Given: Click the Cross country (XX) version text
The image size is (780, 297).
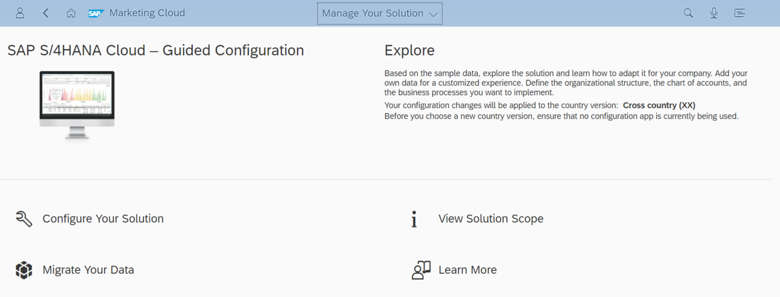Looking at the screenshot, I should pos(659,105).
